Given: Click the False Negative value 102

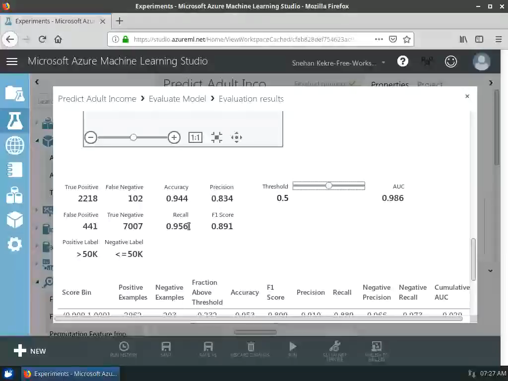Looking at the screenshot, I should tap(135, 198).
